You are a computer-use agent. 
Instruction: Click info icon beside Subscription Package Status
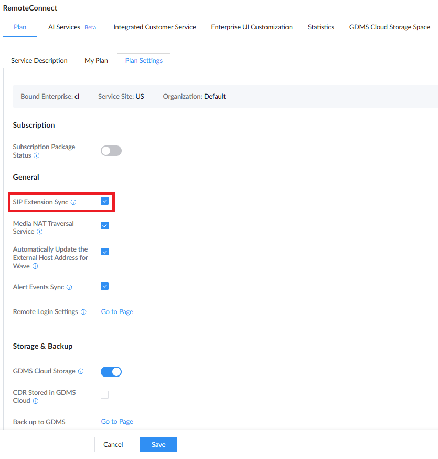pos(37,155)
